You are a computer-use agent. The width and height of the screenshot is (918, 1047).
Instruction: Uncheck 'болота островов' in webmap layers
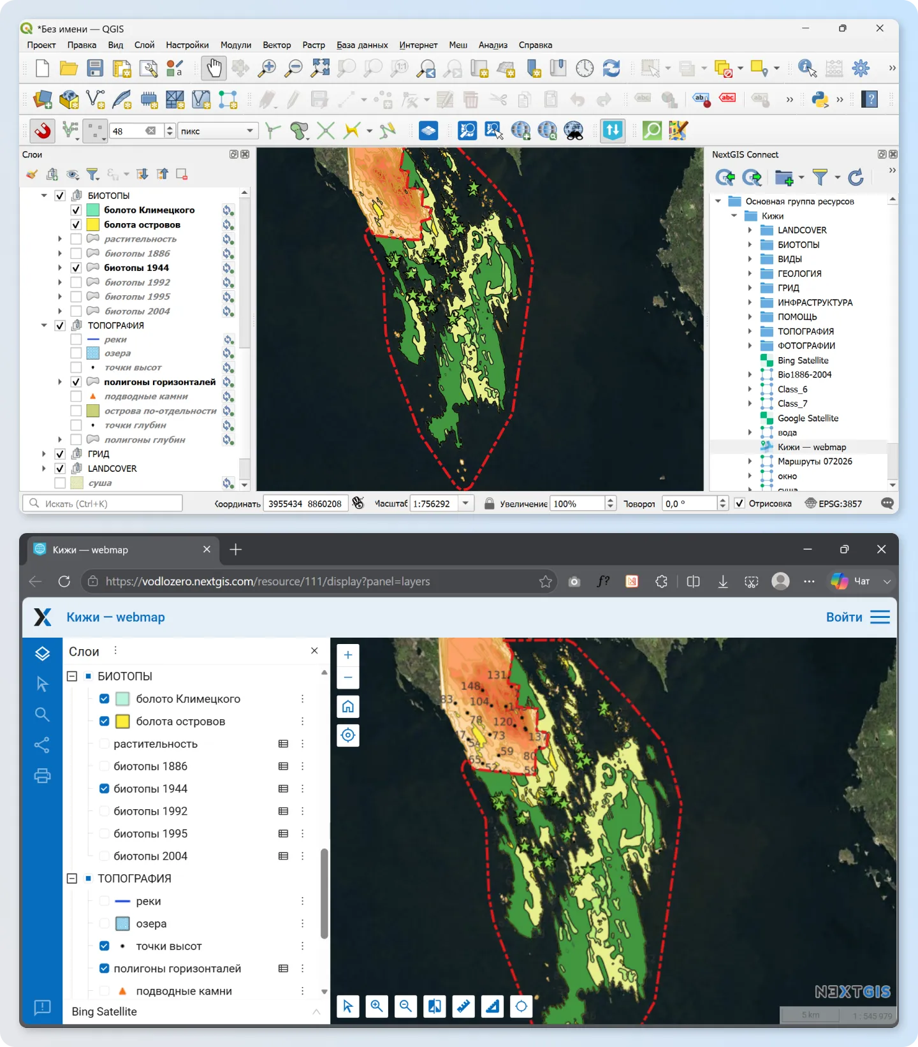105,721
